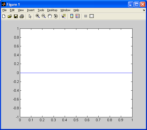Open the File menu
The width and height of the screenshot is (147, 130).
coord(4,10)
